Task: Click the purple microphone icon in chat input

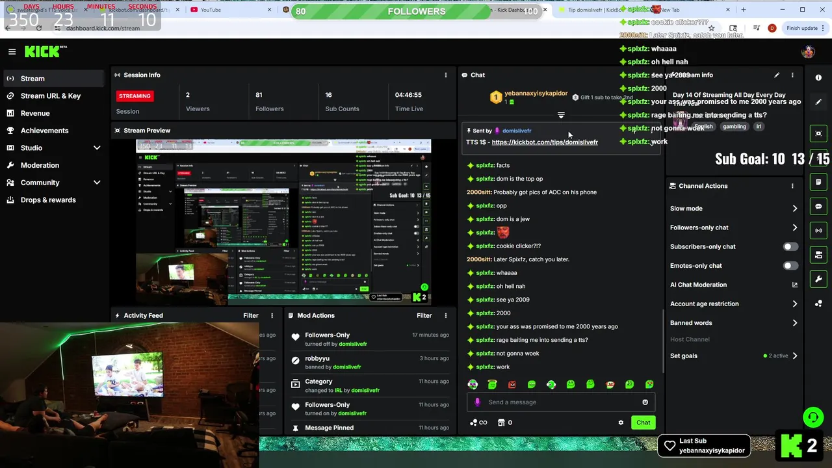Action: click(477, 402)
